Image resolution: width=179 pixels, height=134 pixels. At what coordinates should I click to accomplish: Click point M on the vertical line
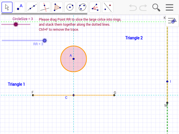click(x=167, y=103)
